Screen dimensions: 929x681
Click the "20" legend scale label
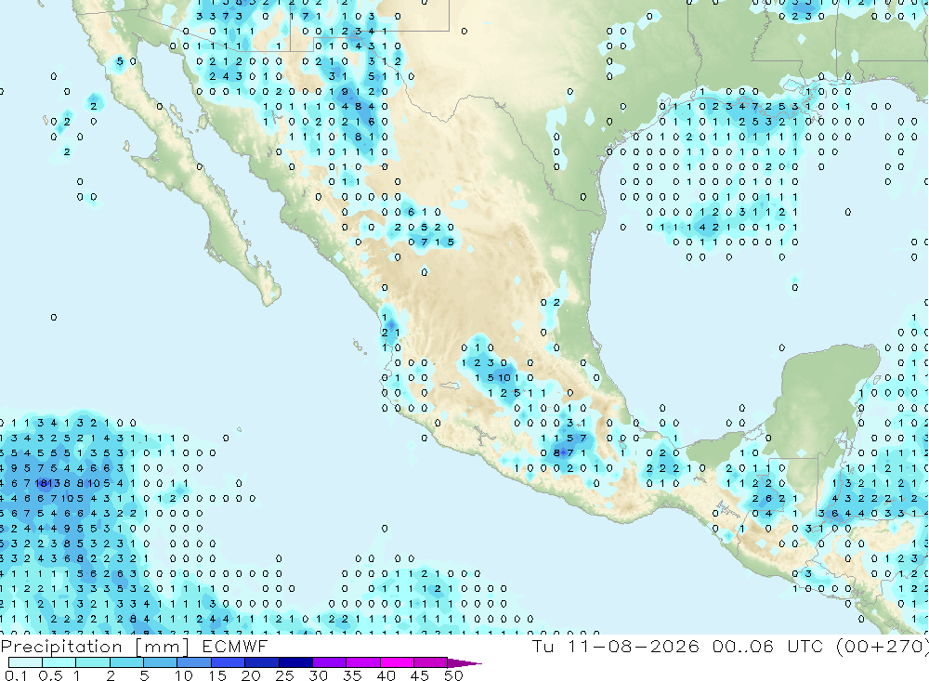click(x=251, y=675)
